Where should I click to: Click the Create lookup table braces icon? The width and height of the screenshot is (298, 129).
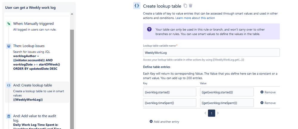[137, 6]
